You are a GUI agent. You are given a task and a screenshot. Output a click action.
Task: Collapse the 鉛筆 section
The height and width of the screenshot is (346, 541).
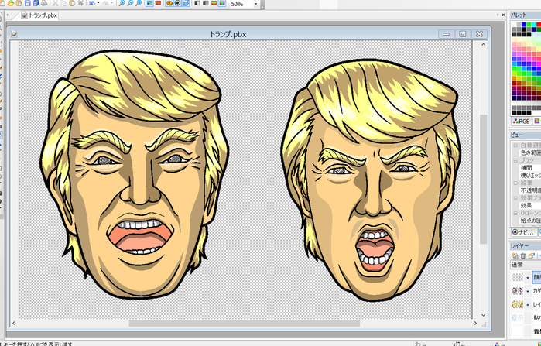(x=515, y=183)
